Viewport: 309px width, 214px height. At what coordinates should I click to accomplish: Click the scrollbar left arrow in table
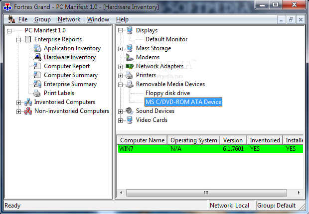pyautogui.click(x=121, y=193)
